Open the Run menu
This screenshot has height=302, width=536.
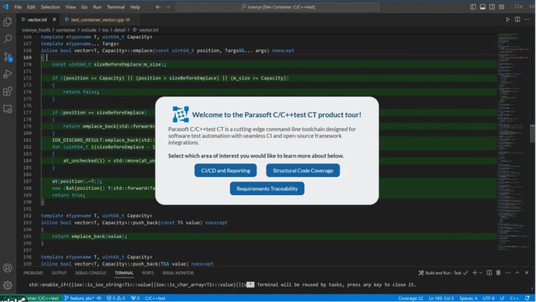tap(97, 7)
